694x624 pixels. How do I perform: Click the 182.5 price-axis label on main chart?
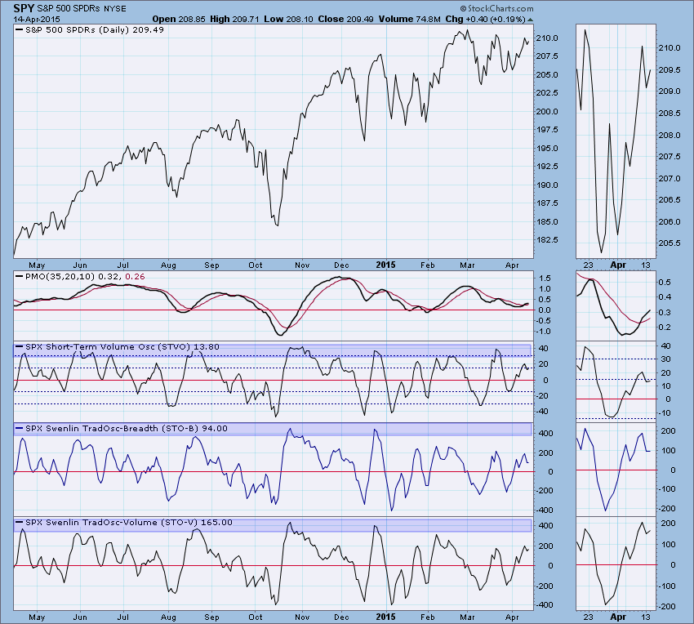548,239
